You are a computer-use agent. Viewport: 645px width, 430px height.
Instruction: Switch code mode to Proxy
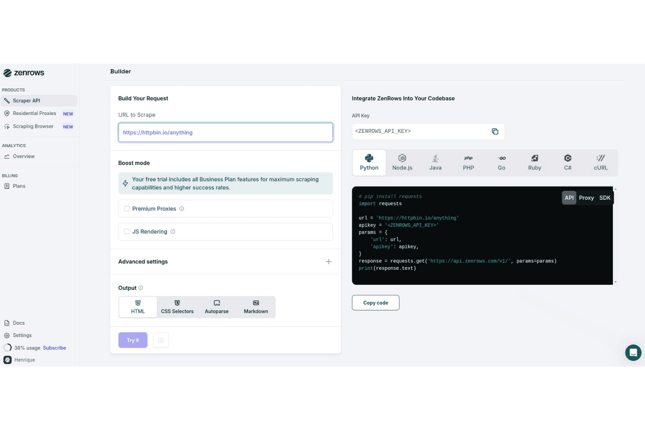tap(587, 198)
